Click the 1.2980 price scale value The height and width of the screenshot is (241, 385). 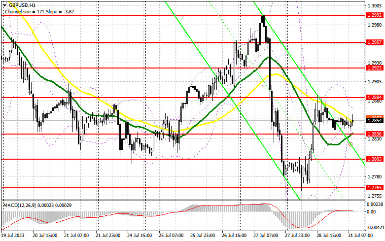coord(374,25)
